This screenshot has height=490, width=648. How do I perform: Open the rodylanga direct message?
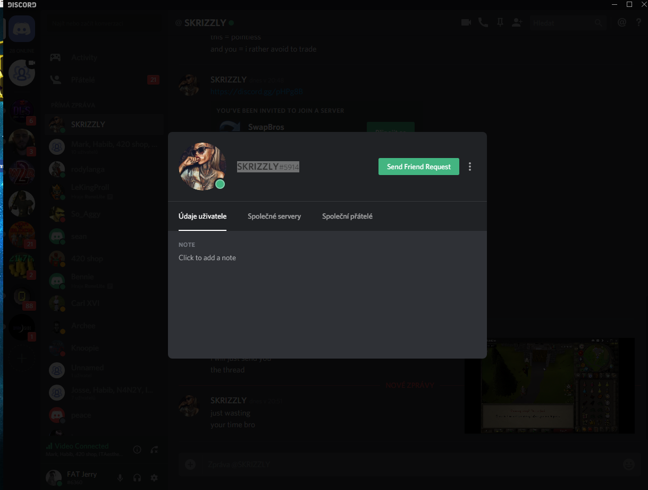pos(104,169)
